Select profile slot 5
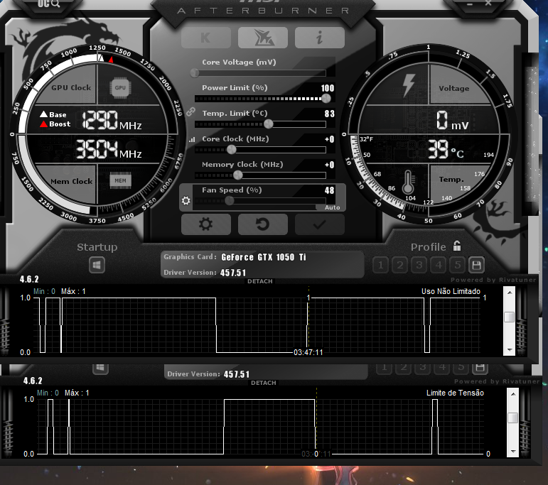Image resolution: width=548 pixels, height=485 pixels. pos(458,266)
